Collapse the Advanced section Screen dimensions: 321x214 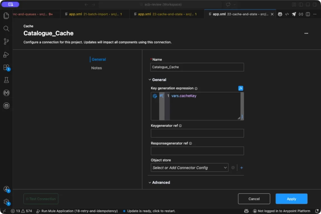point(150,183)
